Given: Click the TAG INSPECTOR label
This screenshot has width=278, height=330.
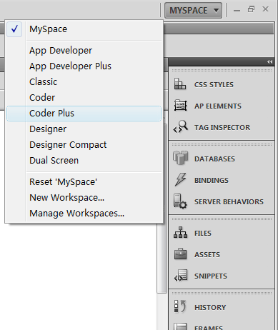Looking at the screenshot, I should coord(222,127).
